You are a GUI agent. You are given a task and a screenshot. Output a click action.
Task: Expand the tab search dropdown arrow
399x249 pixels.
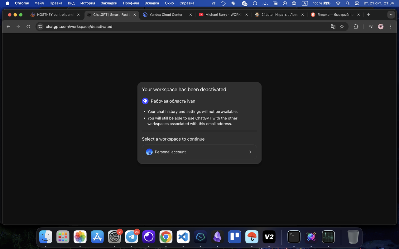point(391,15)
